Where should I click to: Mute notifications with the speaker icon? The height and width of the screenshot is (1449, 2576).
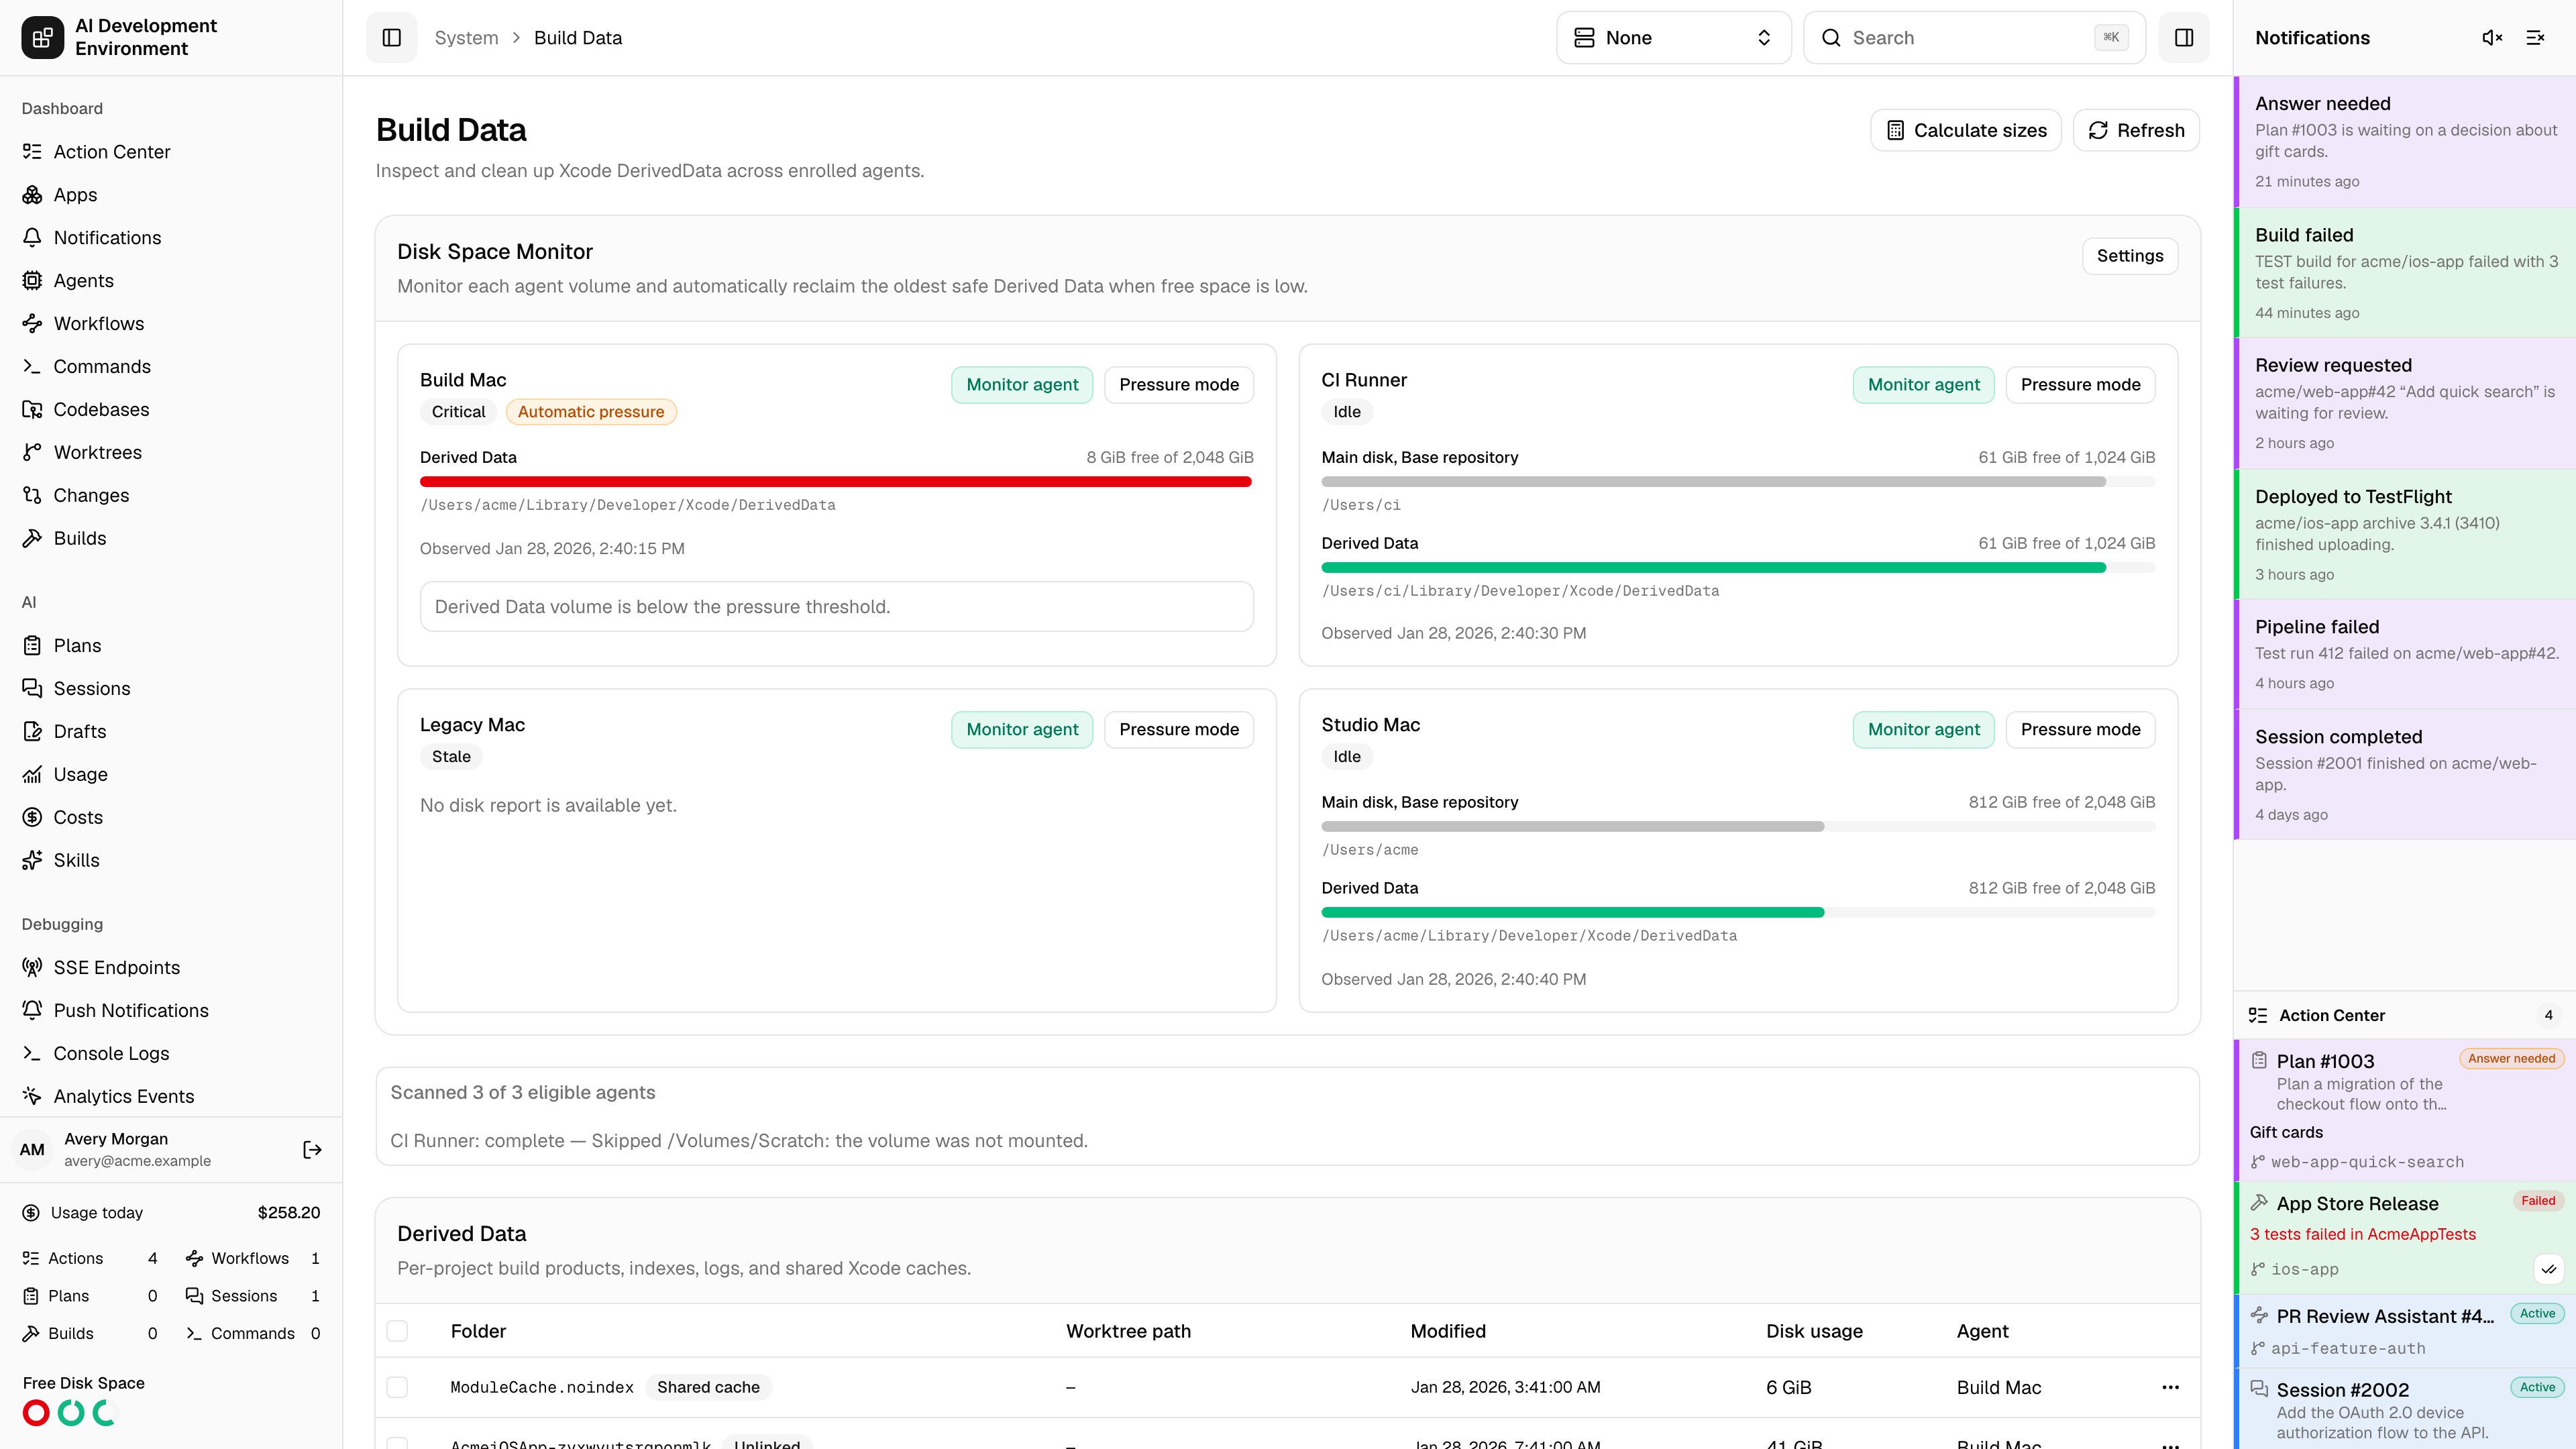[2492, 38]
